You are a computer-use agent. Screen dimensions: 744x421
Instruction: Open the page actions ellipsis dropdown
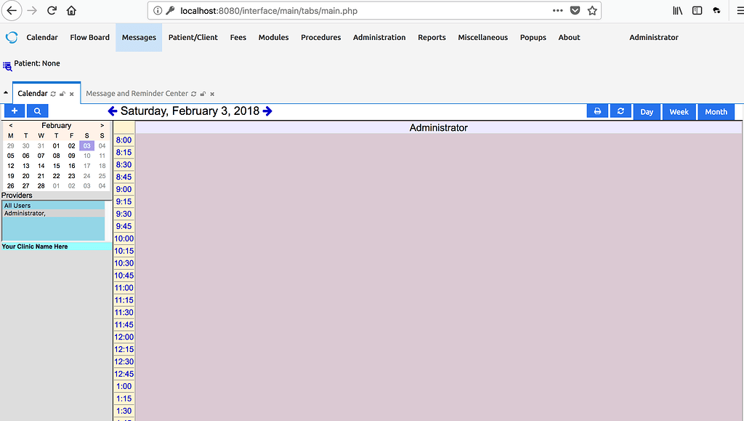coord(557,10)
